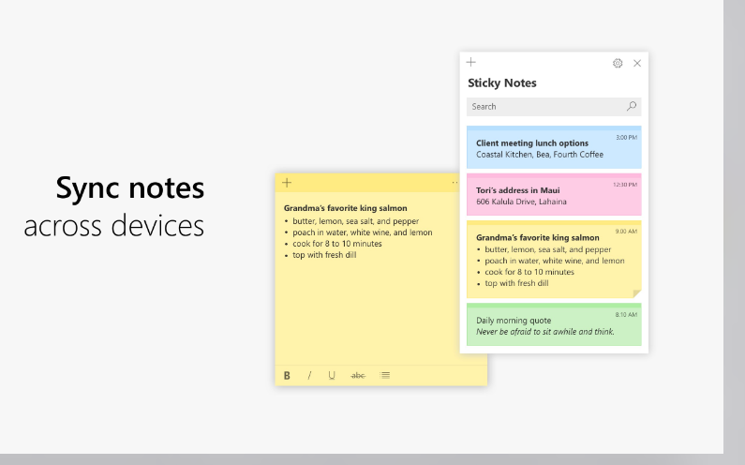Viewport: 745px width, 465px height.
Task: Click 'poach in water, white wine, and lemon' in open note
Action: [363, 232]
